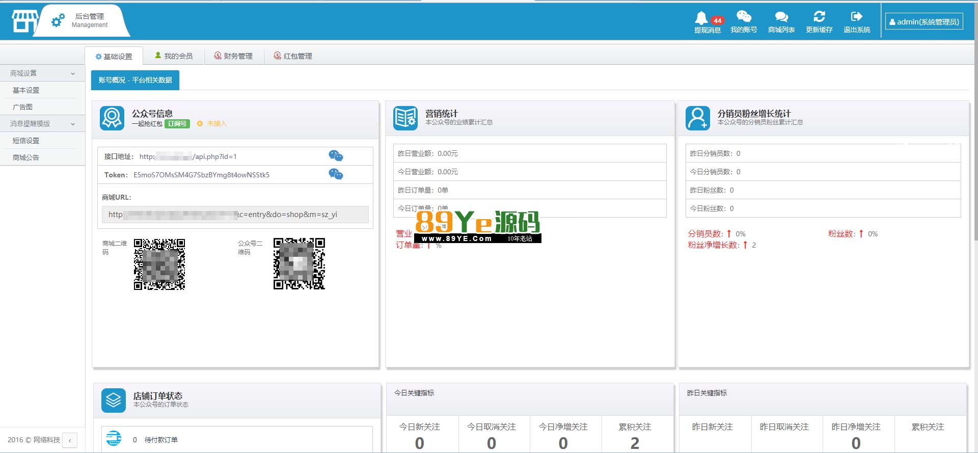The width and height of the screenshot is (978, 453).
Task: Switch to the 财务管理 tab
Action: coord(233,56)
